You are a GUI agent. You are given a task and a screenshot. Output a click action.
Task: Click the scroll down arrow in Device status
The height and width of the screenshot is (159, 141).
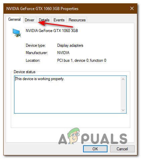pos(123,110)
